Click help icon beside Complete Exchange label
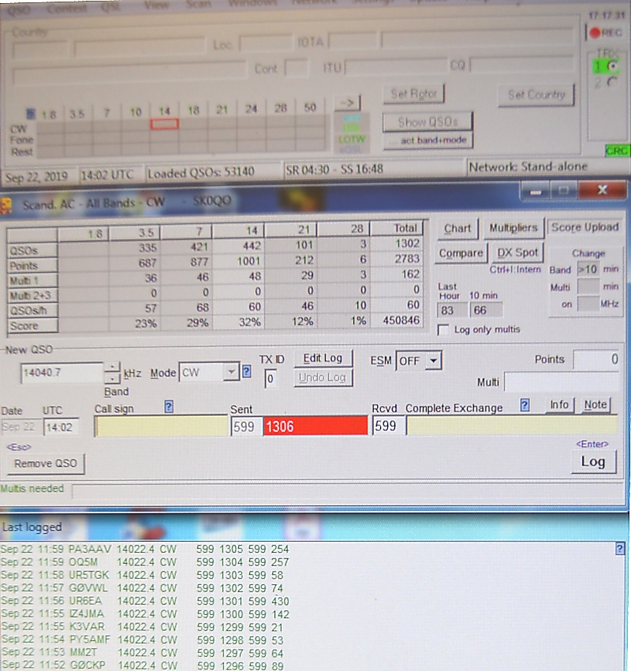Image resolution: width=631 pixels, height=671 pixels. (x=525, y=406)
